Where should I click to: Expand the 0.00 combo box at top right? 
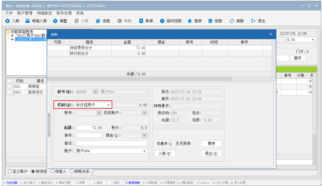[x=313, y=40]
